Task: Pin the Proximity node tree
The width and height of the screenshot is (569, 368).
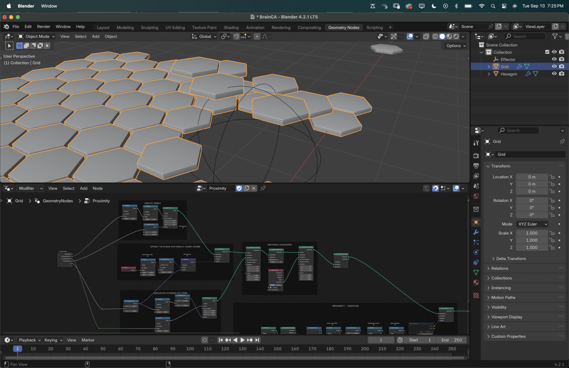Action: 263,188
